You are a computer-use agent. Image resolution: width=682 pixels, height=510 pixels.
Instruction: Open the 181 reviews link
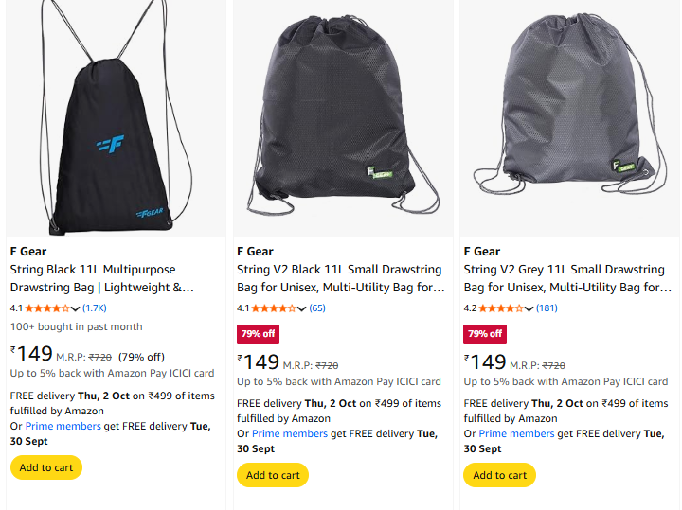point(547,308)
